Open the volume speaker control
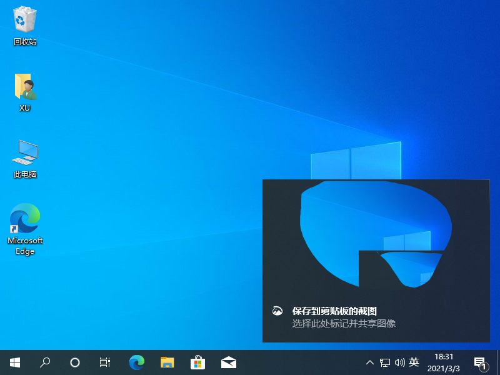 pos(400,362)
